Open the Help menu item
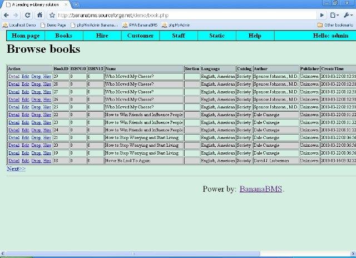Image resolution: width=356 pixels, height=258 pixels. (255, 36)
